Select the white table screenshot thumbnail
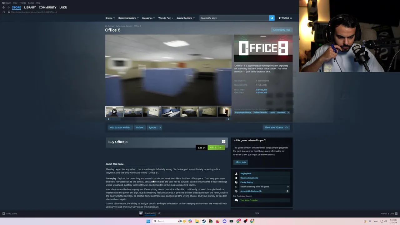 (170, 112)
